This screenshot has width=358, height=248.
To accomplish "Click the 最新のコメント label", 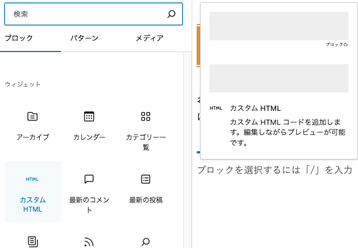I will click(x=89, y=205).
